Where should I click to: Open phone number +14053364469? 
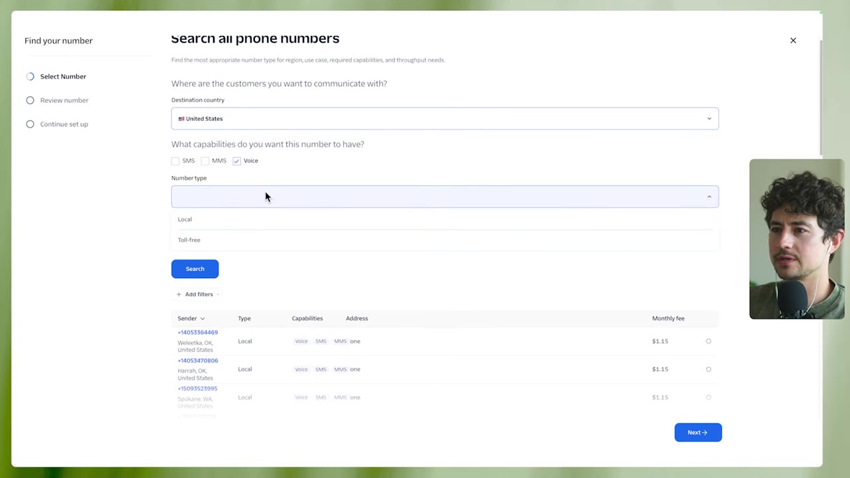198,332
